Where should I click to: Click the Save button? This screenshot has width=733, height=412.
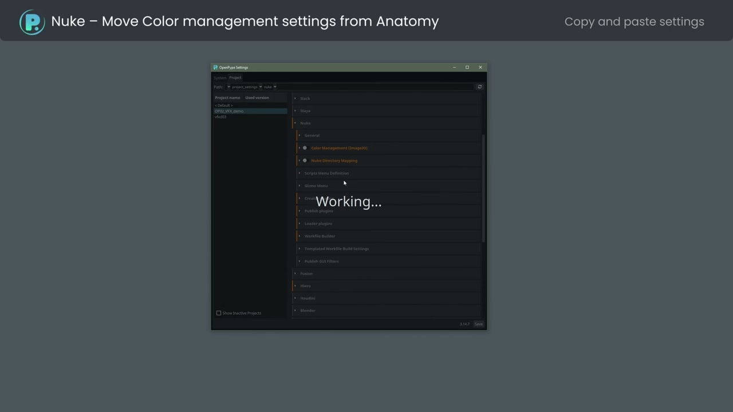pos(478,324)
